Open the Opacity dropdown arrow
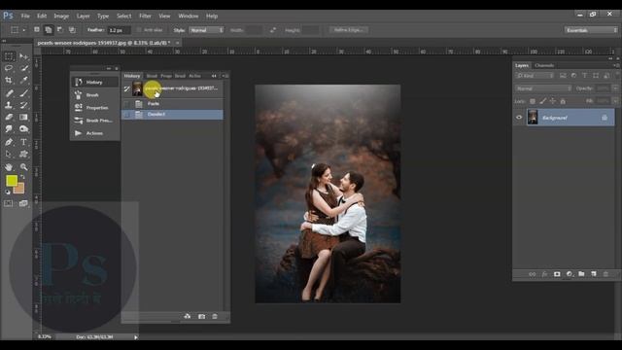The width and height of the screenshot is (622, 350). tap(615, 88)
